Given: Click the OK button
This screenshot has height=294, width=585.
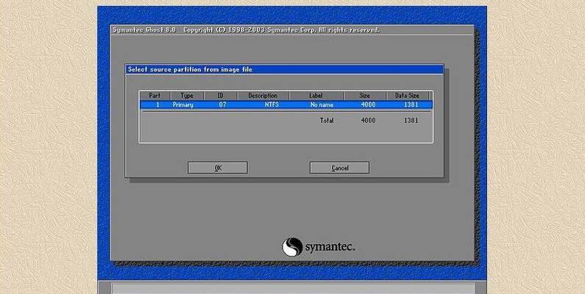Looking at the screenshot, I should coord(218,168).
